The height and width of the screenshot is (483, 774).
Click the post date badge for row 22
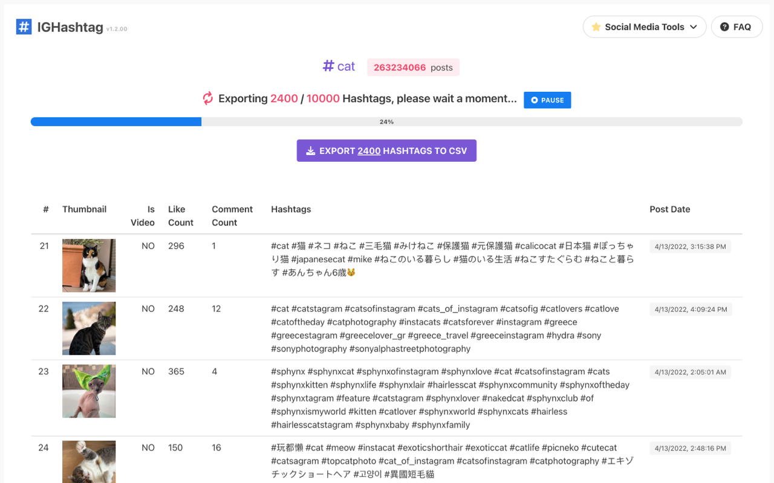[690, 309]
